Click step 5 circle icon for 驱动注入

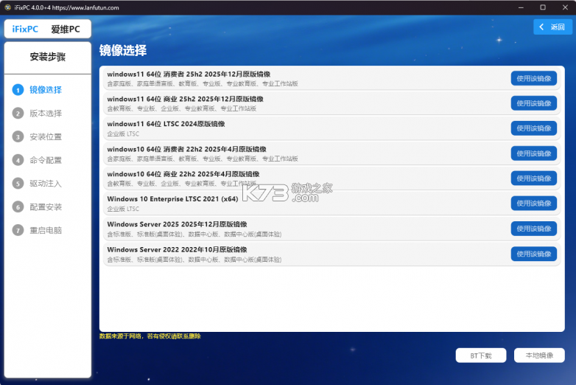[18, 184]
